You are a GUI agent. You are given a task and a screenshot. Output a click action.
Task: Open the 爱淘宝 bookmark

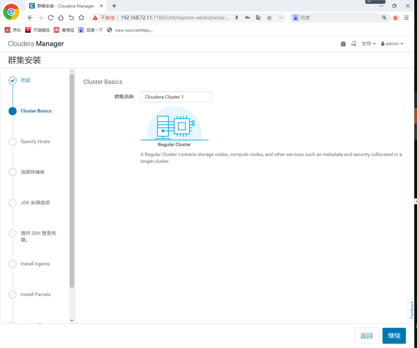click(x=64, y=30)
